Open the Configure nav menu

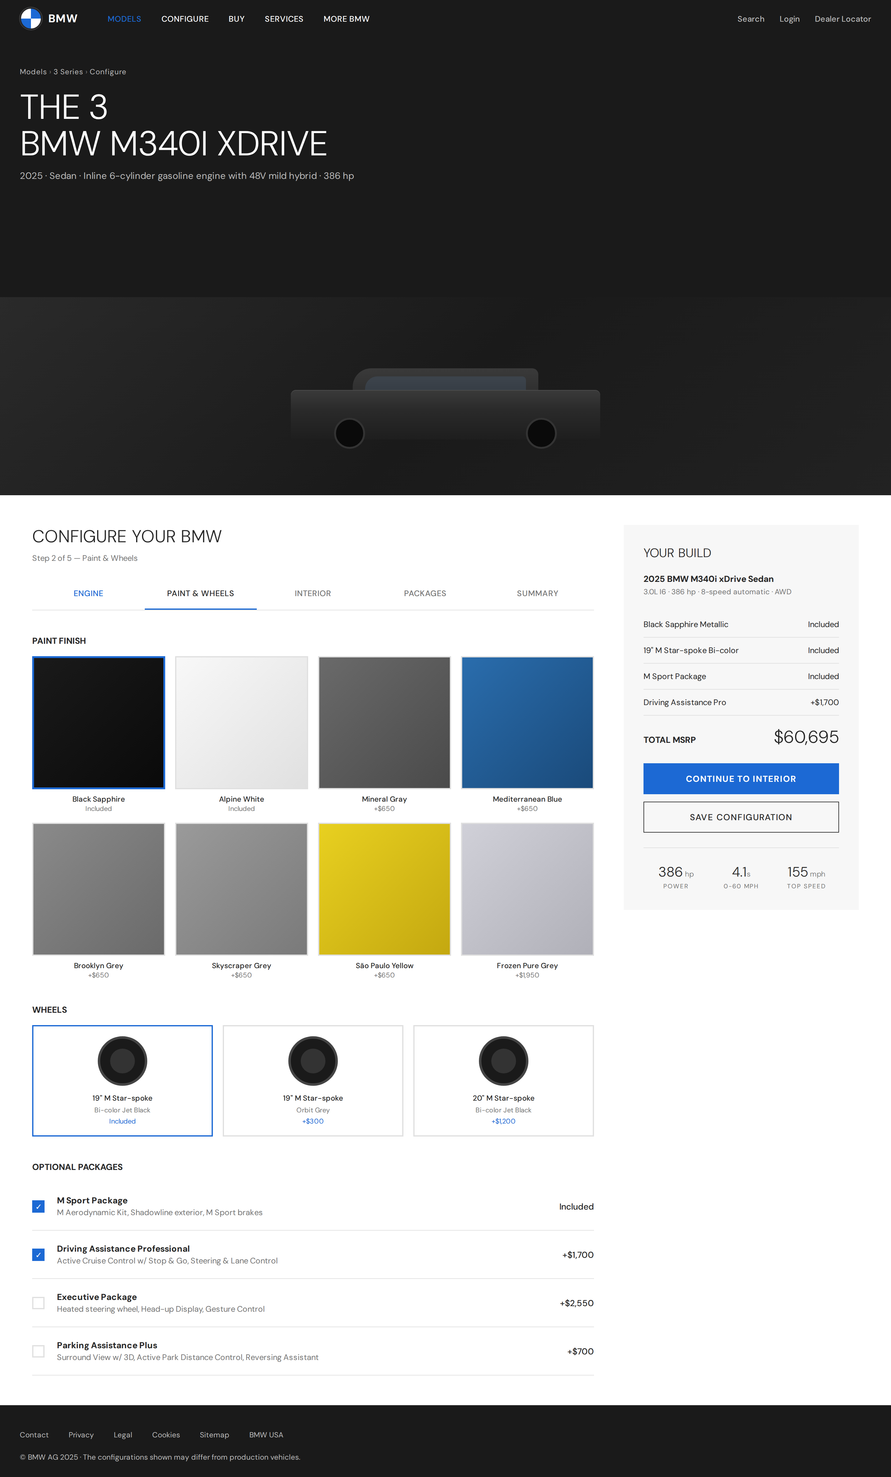pyautogui.click(x=185, y=19)
